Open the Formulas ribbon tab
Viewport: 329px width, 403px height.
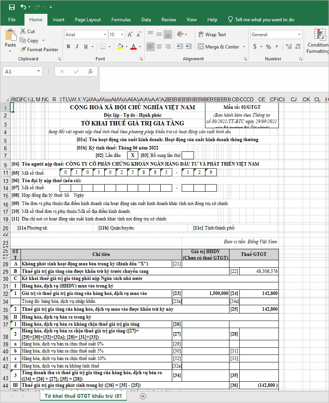click(x=121, y=20)
